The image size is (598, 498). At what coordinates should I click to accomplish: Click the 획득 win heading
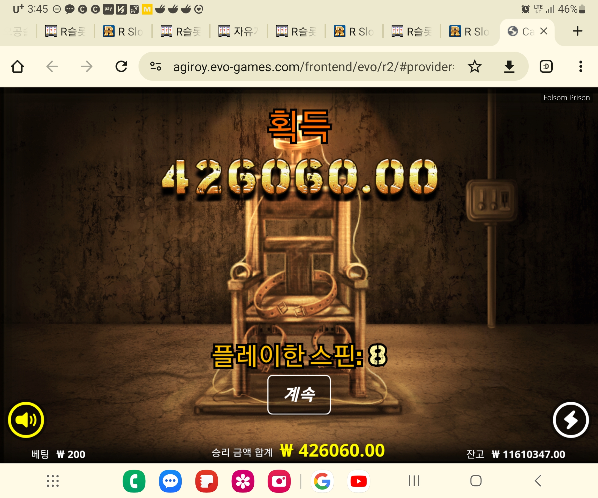(299, 126)
